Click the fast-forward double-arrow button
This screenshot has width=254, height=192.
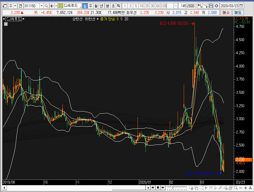pyautogui.click(x=163, y=188)
